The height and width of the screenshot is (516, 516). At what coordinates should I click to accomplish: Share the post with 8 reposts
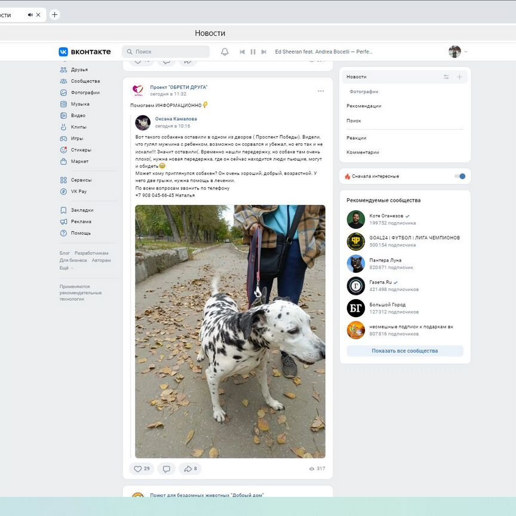pos(190,469)
